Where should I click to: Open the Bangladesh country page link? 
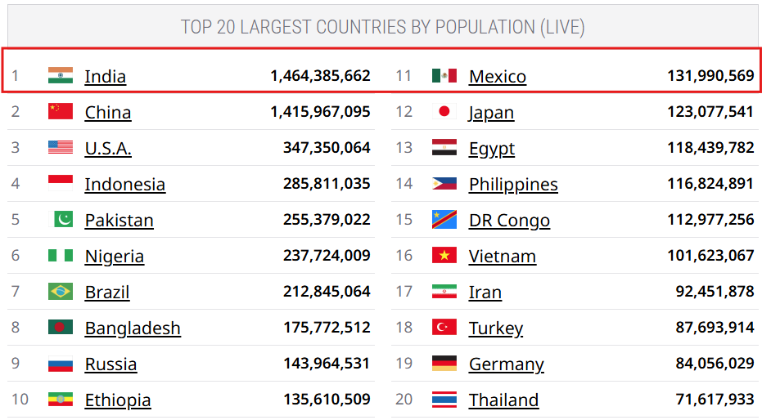pyautogui.click(x=133, y=328)
